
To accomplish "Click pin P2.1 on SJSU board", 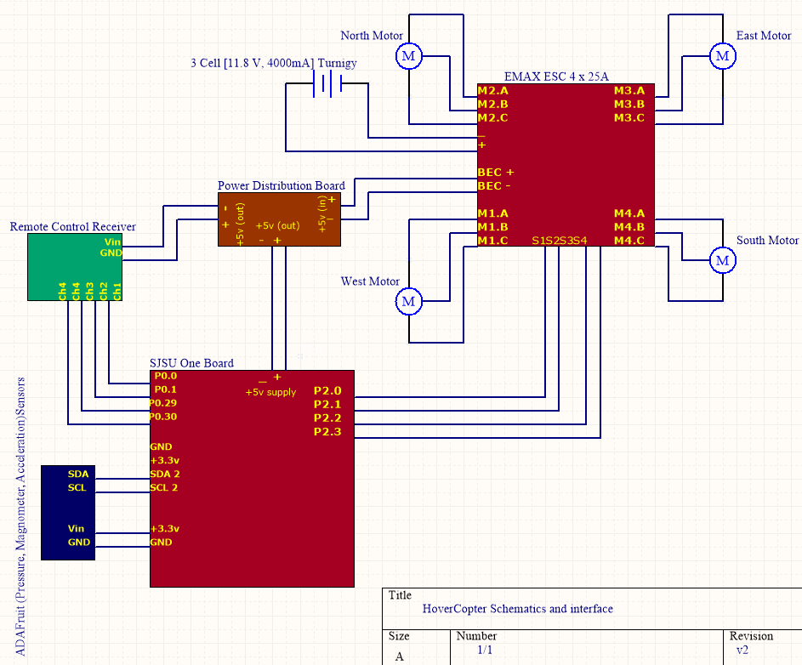I will pyautogui.click(x=327, y=405).
